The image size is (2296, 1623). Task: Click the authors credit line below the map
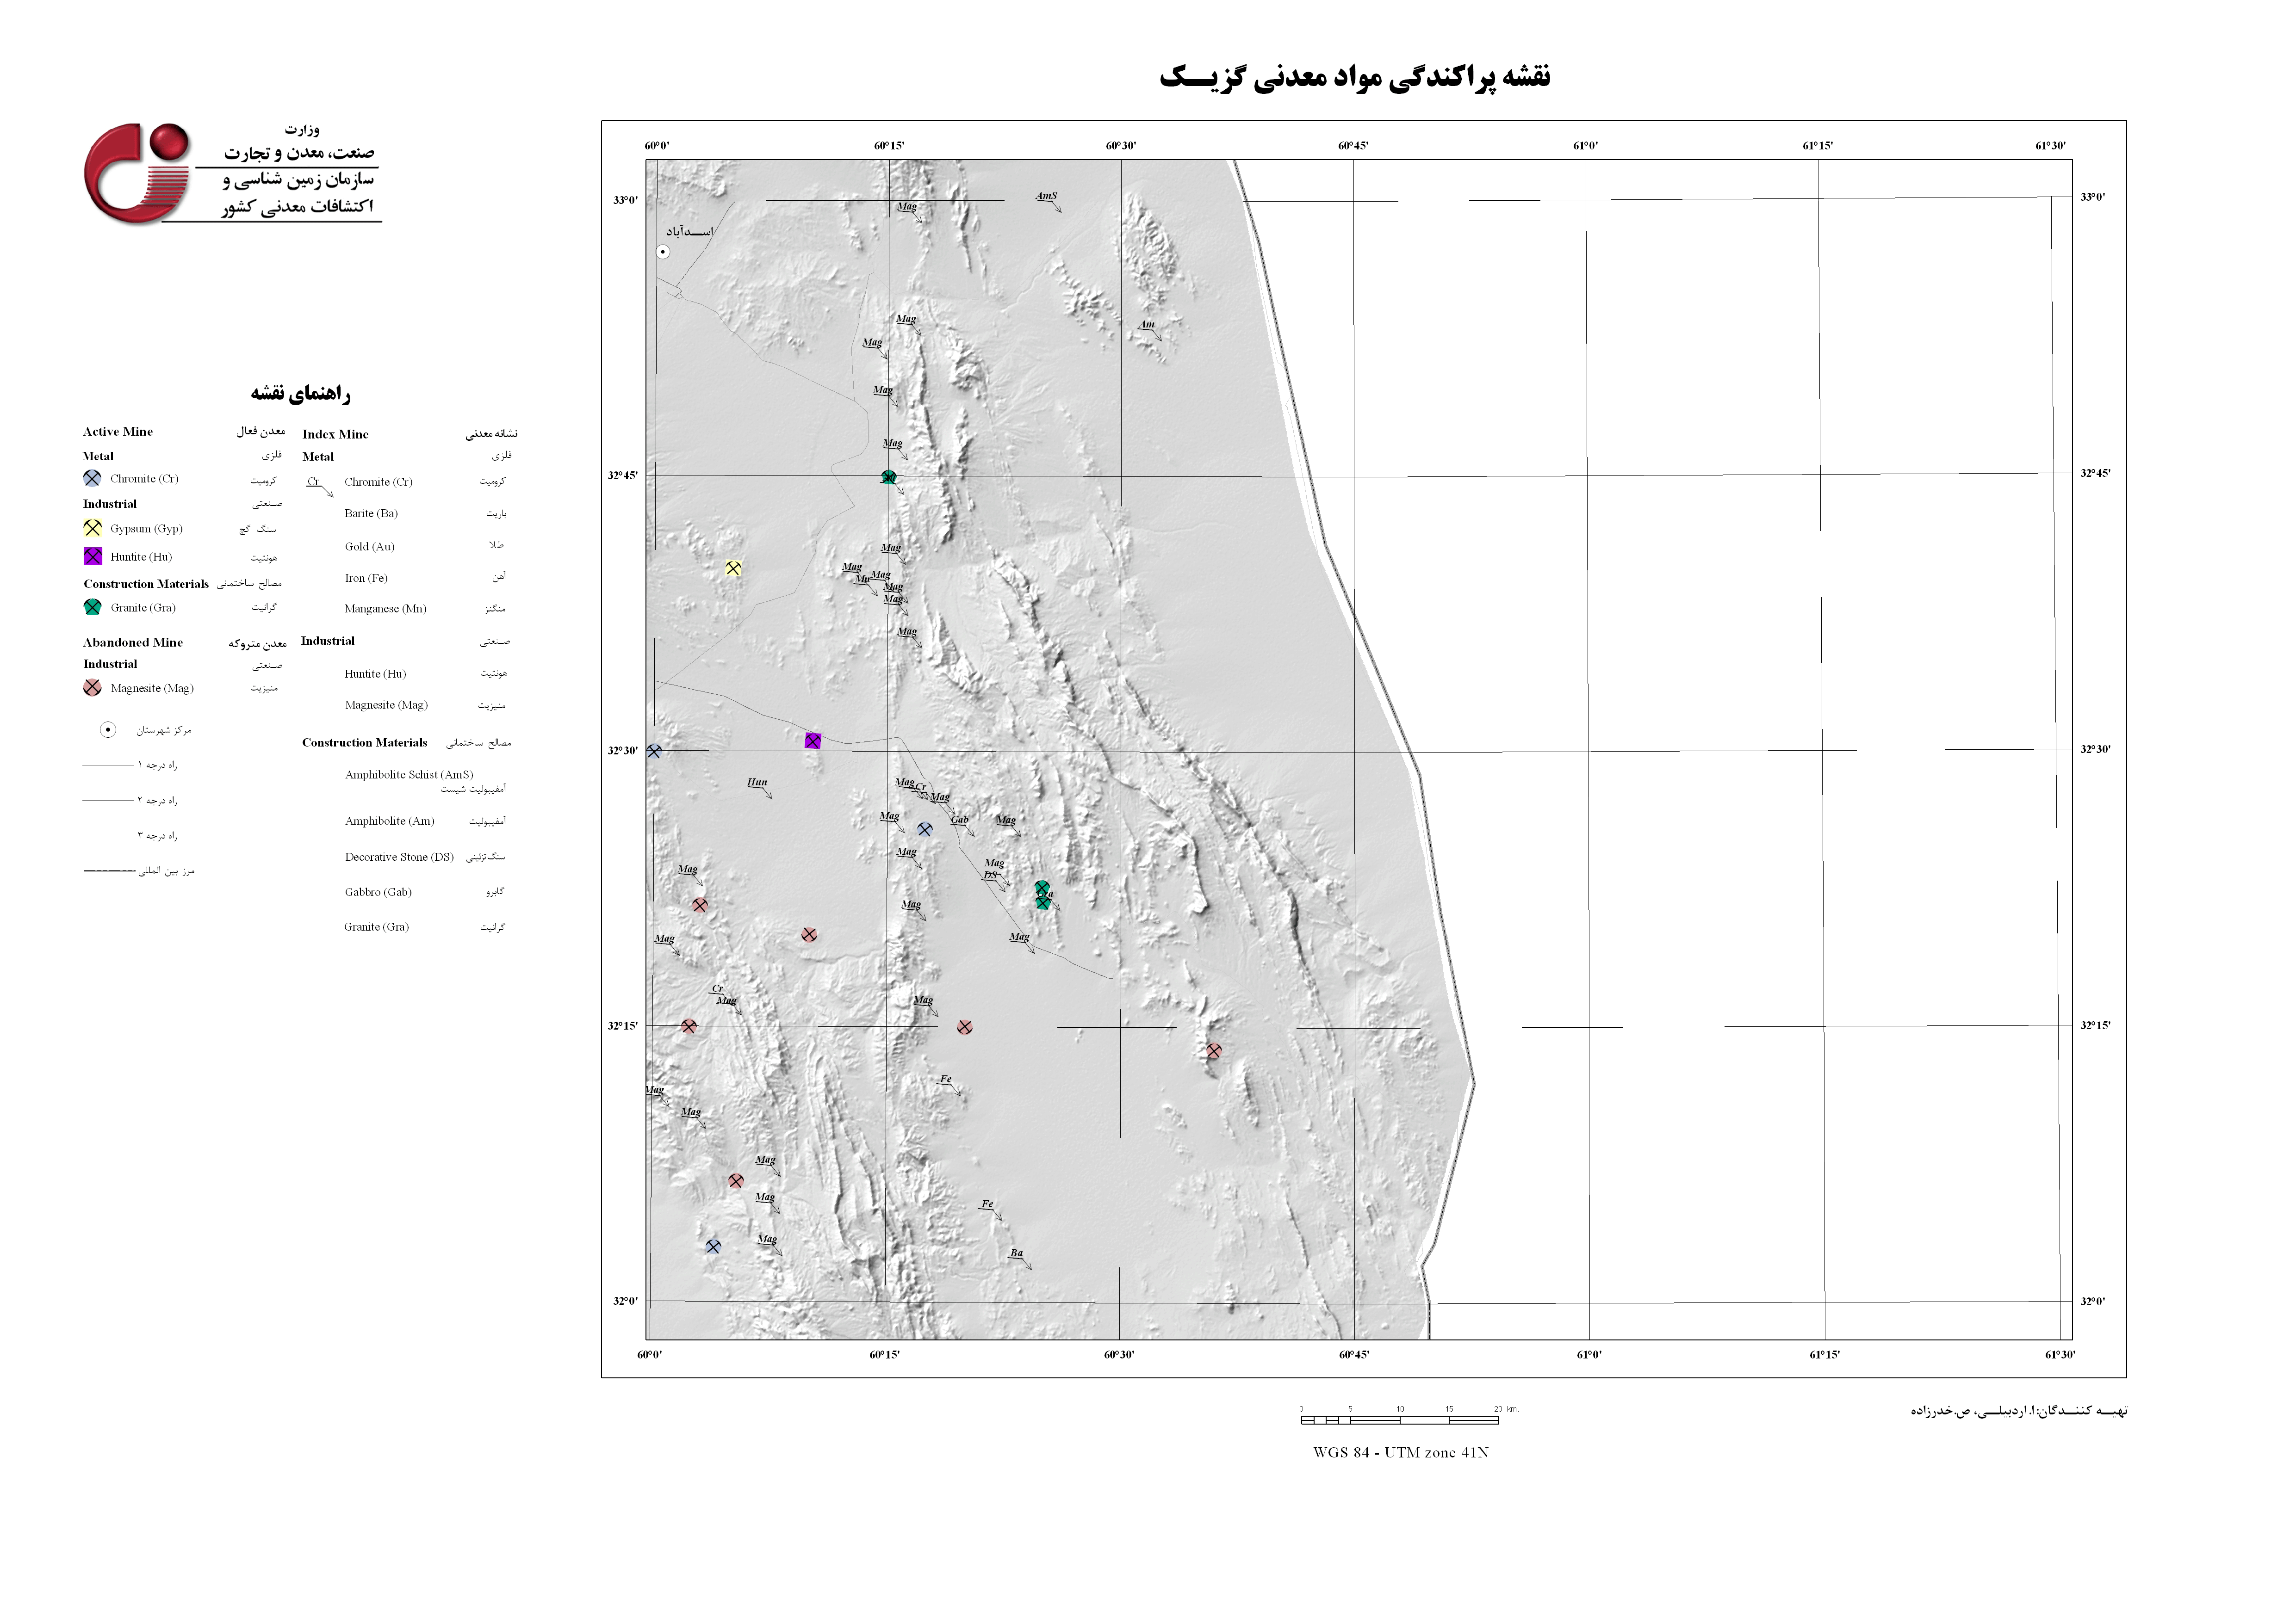click(2019, 1411)
